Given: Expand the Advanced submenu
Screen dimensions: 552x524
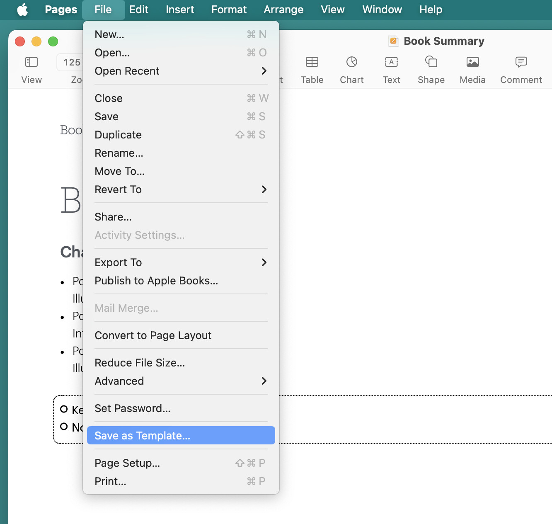Looking at the screenshot, I should click(x=181, y=381).
